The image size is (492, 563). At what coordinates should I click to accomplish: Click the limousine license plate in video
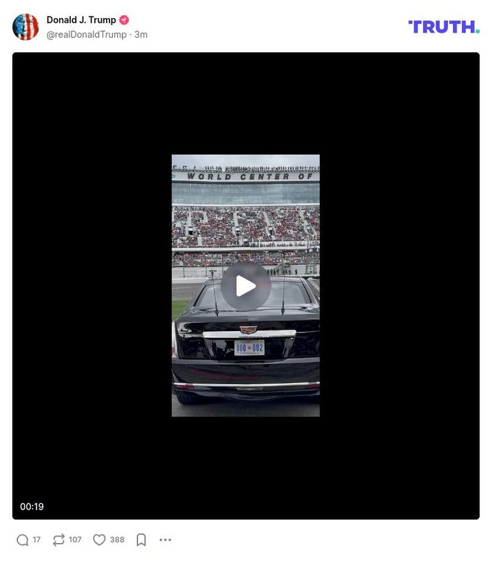click(x=250, y=347)
